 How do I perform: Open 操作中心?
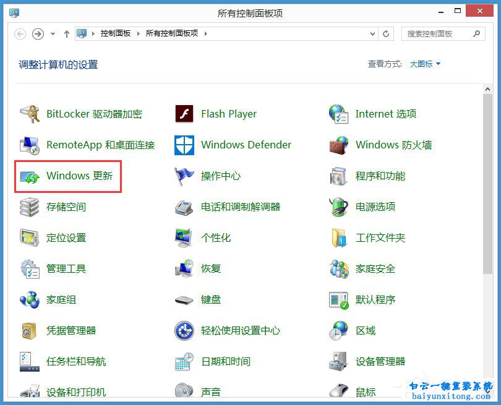point(220,176)
